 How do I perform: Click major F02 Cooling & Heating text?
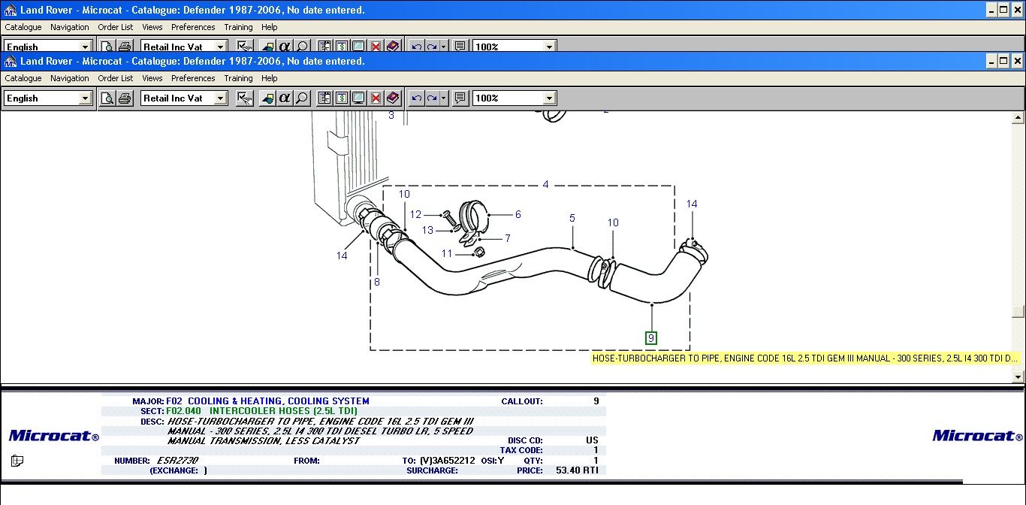click(268, 401)
